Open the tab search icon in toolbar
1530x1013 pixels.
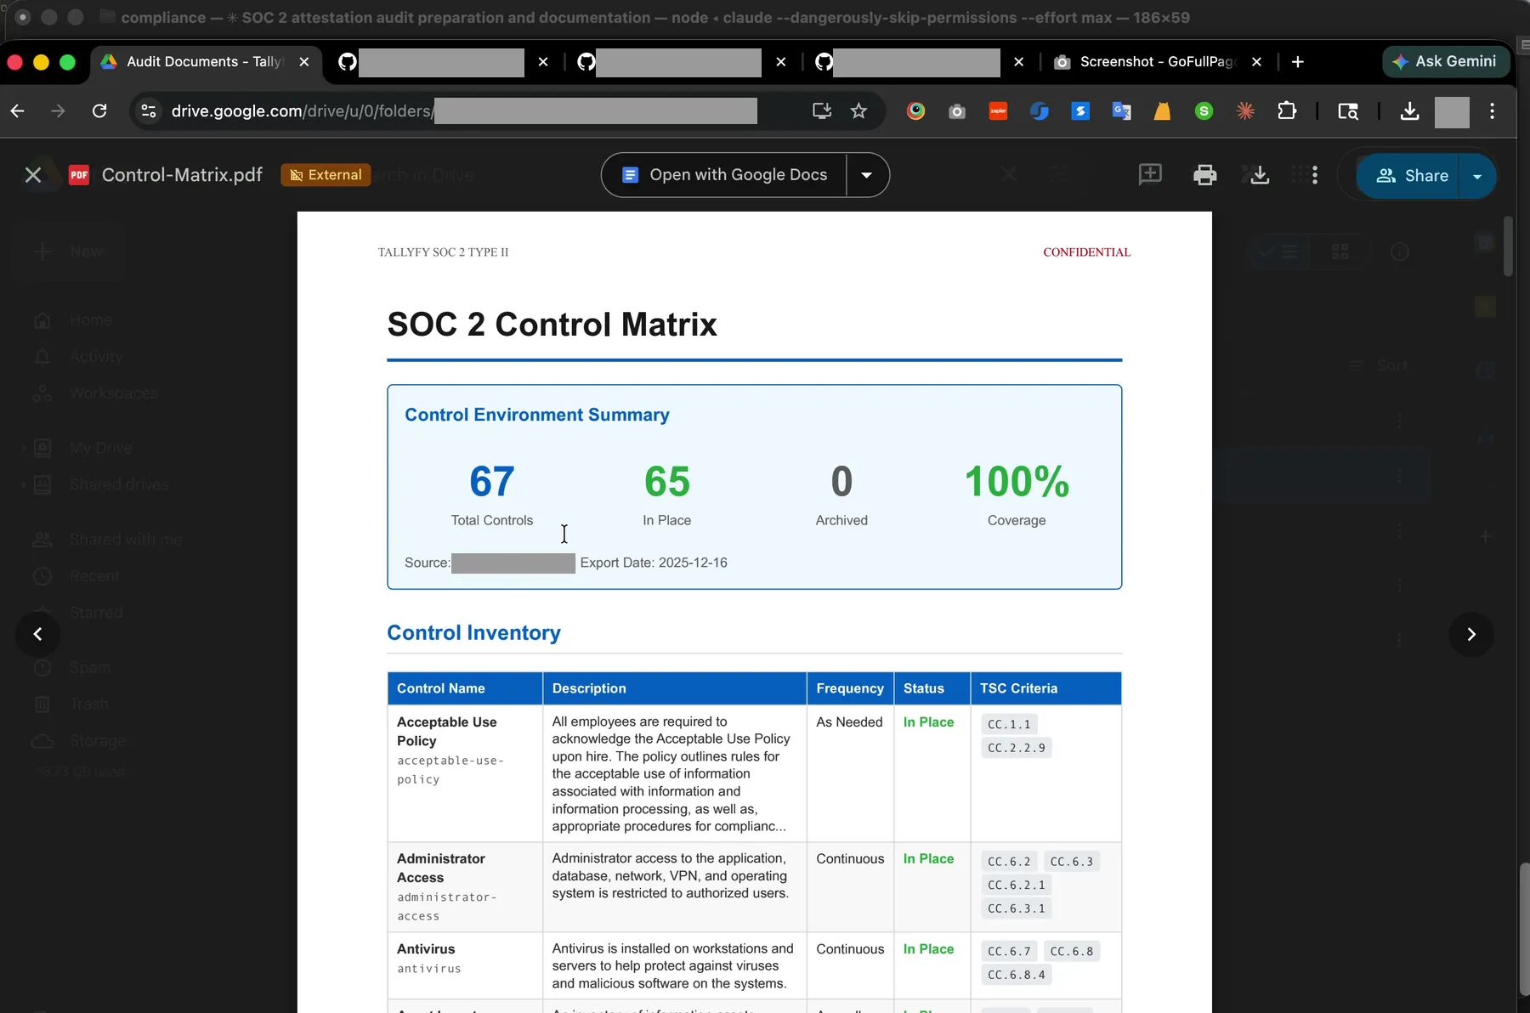tap(1348, 111)
